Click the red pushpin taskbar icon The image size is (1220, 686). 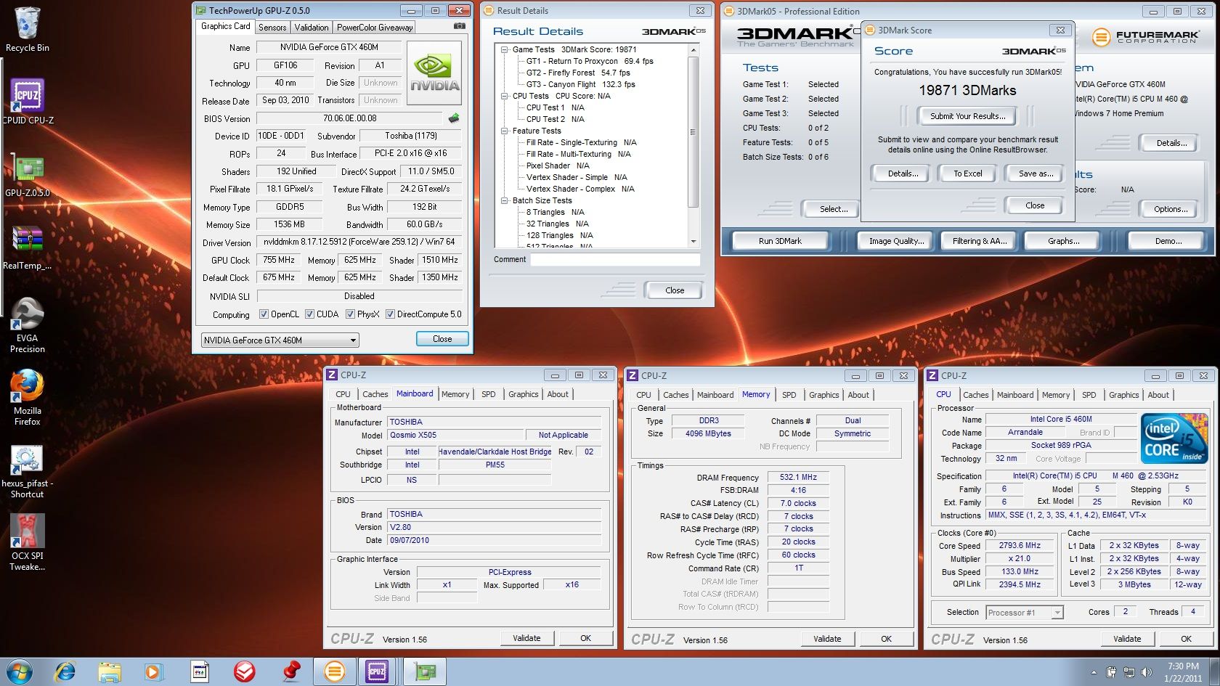point(291,671)
